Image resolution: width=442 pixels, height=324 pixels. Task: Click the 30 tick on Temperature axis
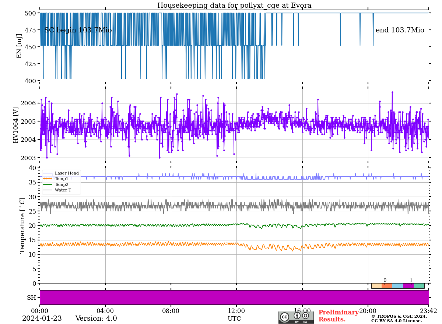tap(32, 197)
